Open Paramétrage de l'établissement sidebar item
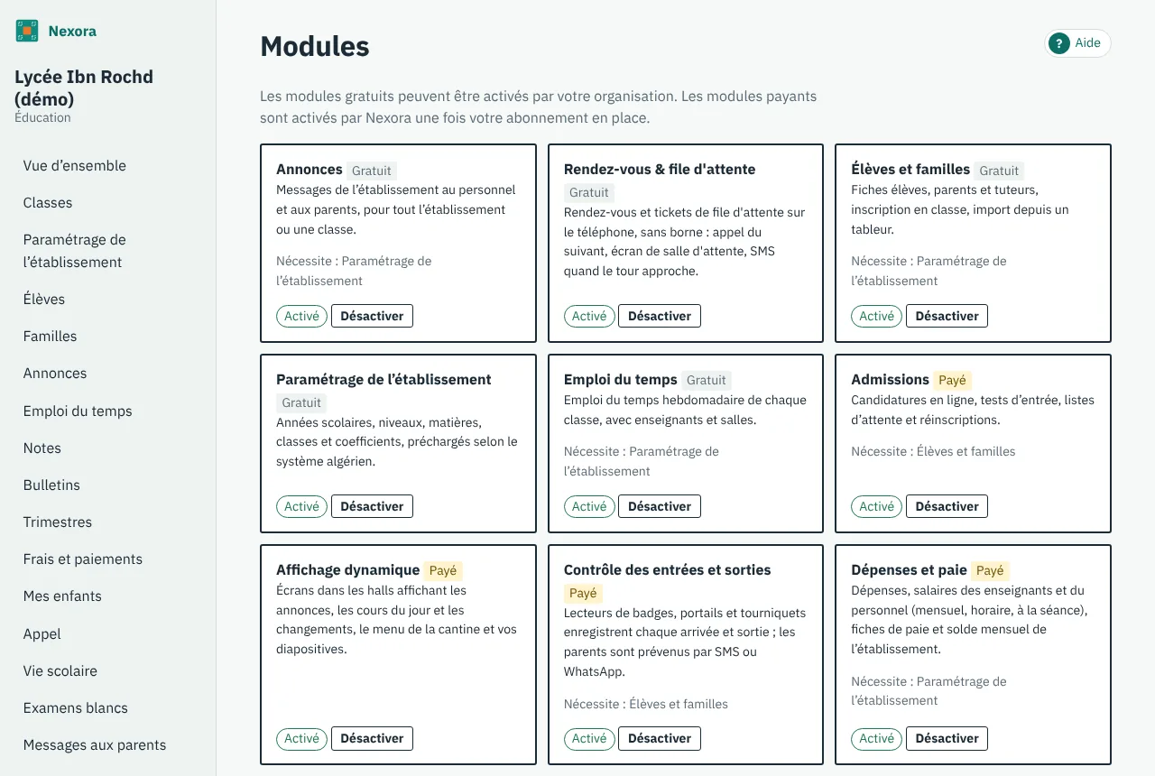 click(x=75, y=251)
